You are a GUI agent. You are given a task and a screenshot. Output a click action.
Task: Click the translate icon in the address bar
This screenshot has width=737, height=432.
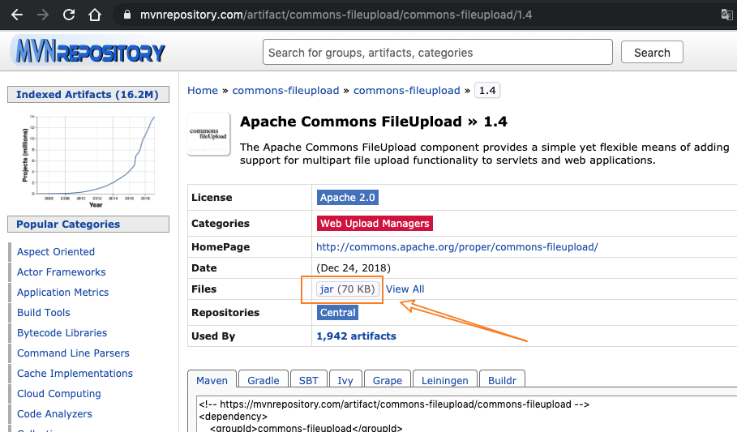(727, 15)
